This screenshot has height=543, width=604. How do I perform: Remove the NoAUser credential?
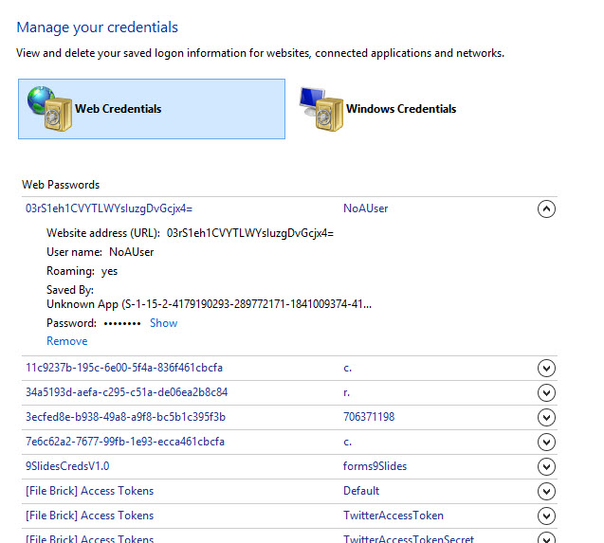pos(67,341)
